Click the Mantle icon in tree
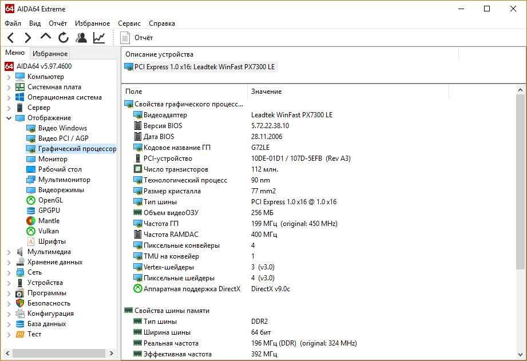 30,221
